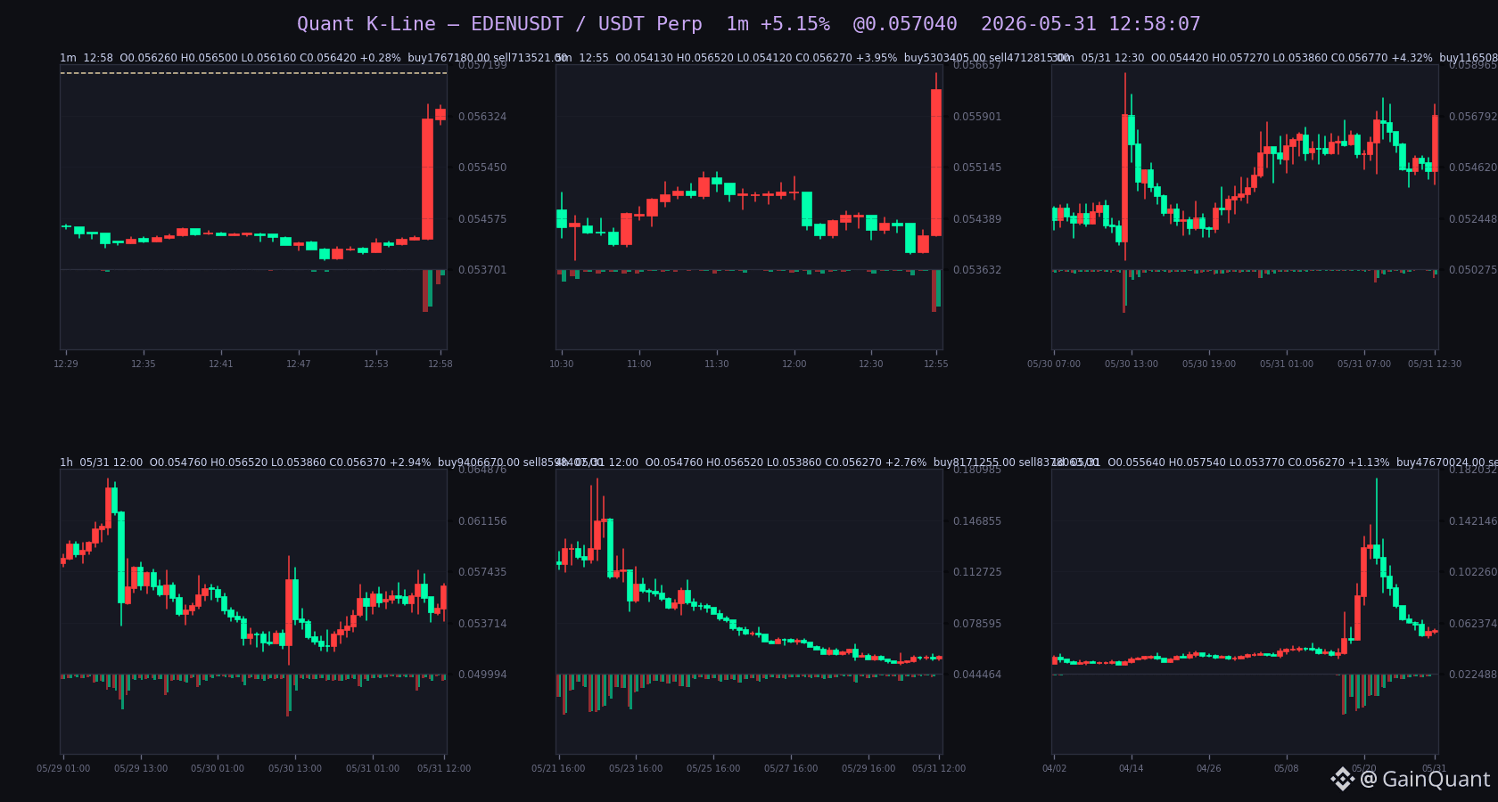The width and height of the screenshot is (1498, 802).
Task: Select the "0.053701" price axis label
Action: tap(482, 270)
